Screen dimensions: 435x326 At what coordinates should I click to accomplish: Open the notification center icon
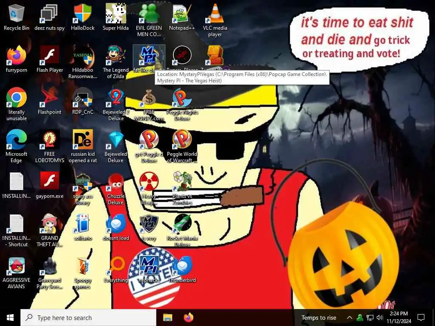point(421,318)
